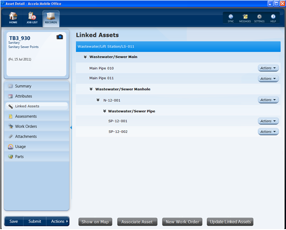Open the Work Orders section
The height and width of the screenshot is (230, 286).
(x=26, y=127)
